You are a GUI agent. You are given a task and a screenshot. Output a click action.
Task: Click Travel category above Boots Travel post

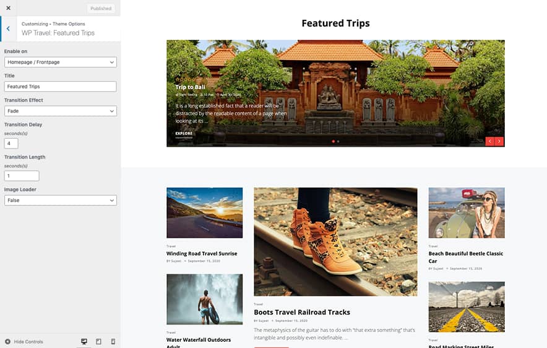click(258, 305)
